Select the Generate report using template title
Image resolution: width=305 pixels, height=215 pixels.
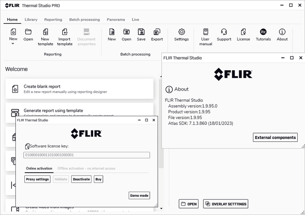[53, 111]
